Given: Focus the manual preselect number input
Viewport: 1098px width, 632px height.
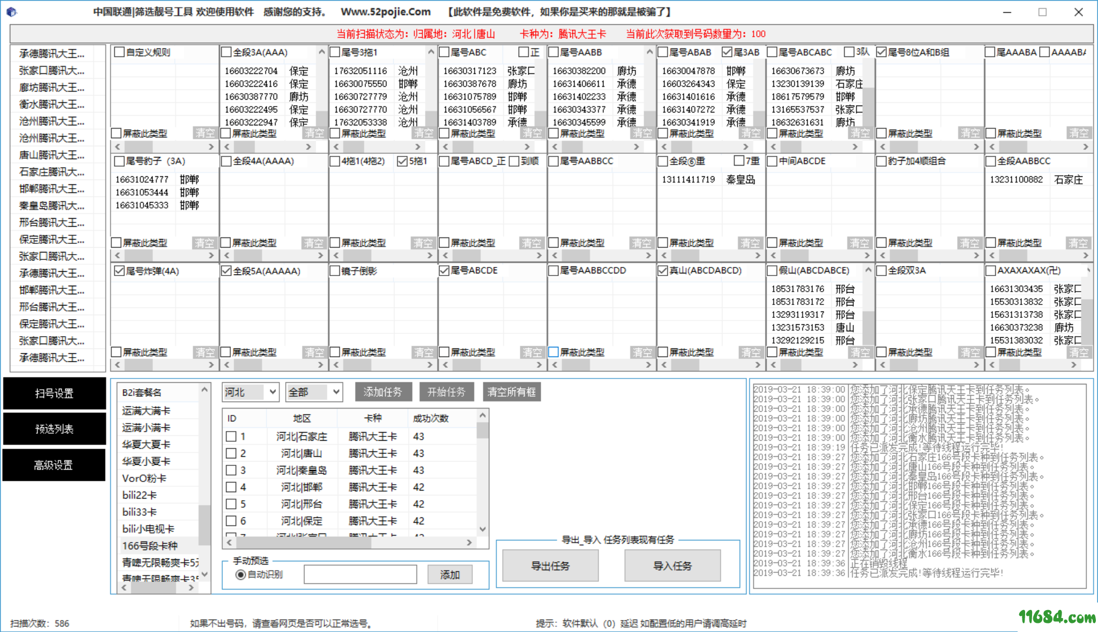Looking at the screenshot, I should click(x=360, y=575).
